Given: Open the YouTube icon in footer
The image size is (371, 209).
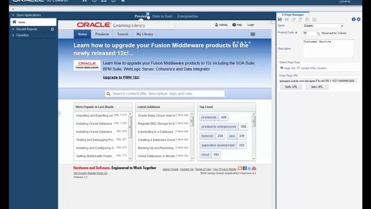Looking at the screenshot, I should (x=254, y=168).
